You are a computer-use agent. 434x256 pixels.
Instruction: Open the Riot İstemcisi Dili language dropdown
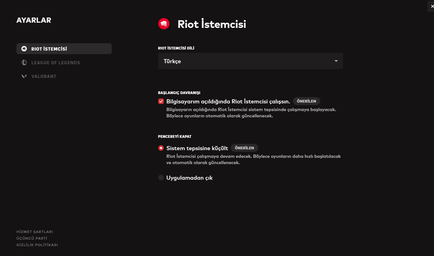(250, 61)
